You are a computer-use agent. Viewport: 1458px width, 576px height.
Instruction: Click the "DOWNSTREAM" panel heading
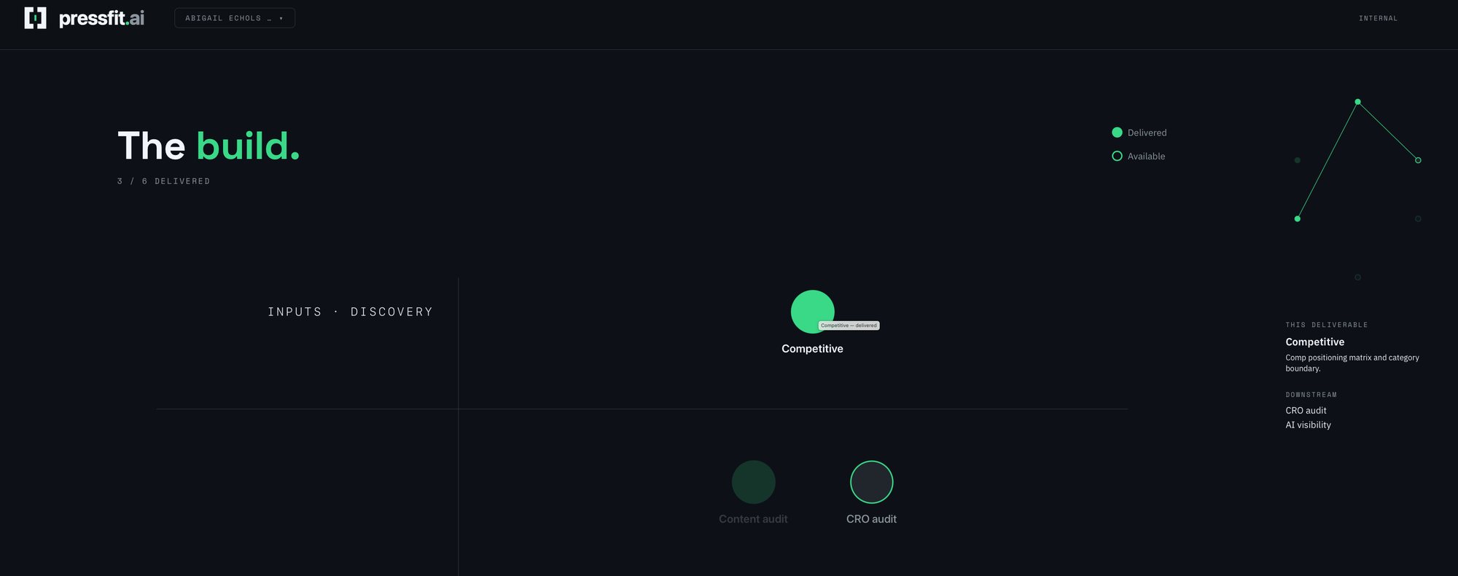[1311, 395]
